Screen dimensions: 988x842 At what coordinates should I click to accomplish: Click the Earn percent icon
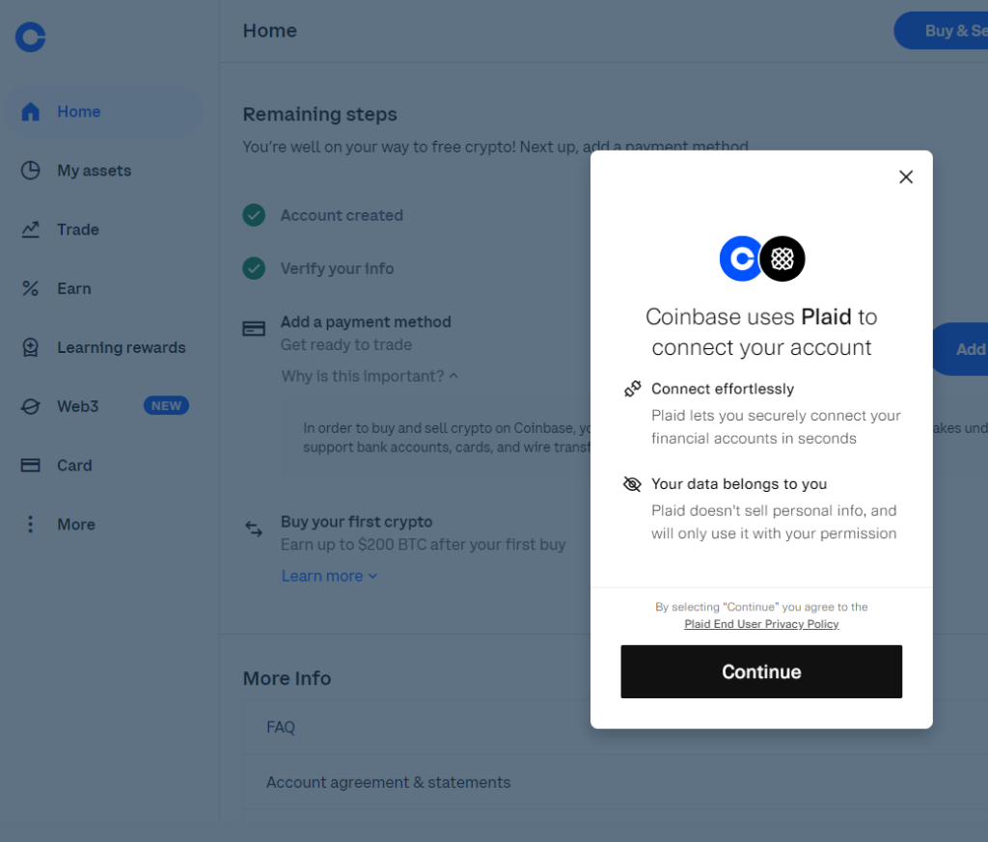point(31,288)
